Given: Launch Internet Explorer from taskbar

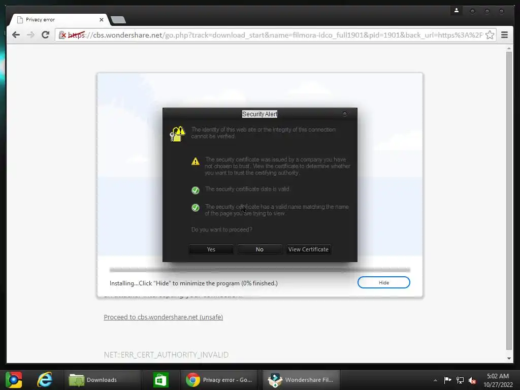Looking at the screenshot, I should click(45, 380).
